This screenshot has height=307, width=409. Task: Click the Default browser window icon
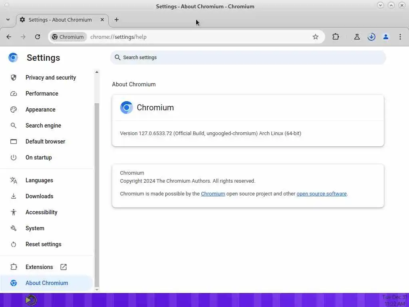[x=14, y=142]
